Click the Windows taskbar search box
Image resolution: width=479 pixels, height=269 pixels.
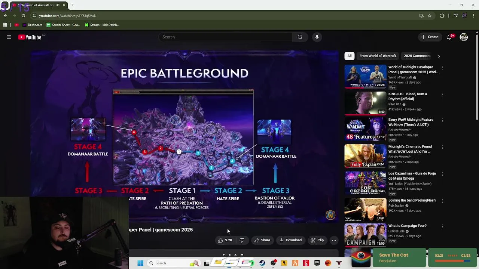tap(174, 263)
